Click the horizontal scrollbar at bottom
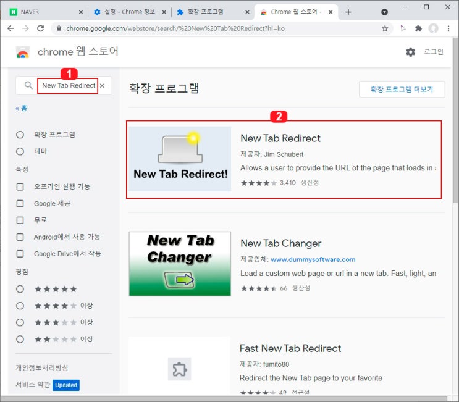 point(224,398)
